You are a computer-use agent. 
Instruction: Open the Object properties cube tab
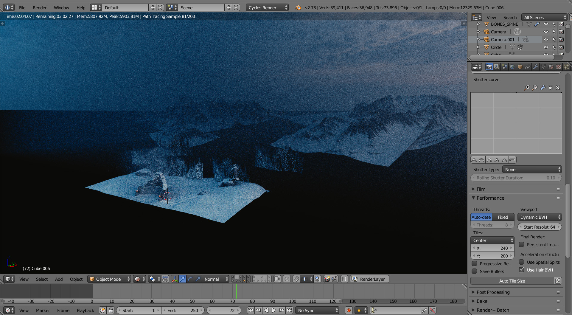[520, 67]
